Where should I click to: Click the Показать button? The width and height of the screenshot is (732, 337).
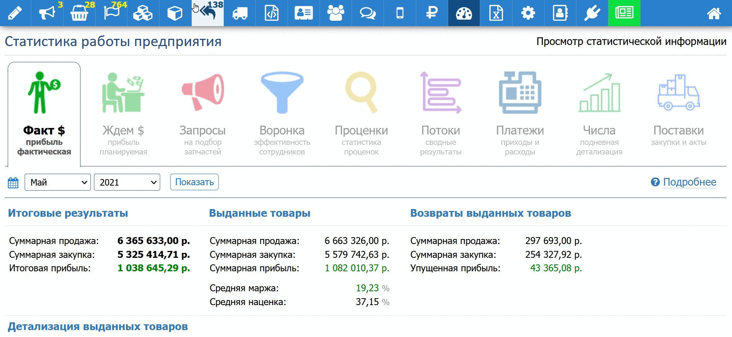pyautogui.click(x=194, y=182)
